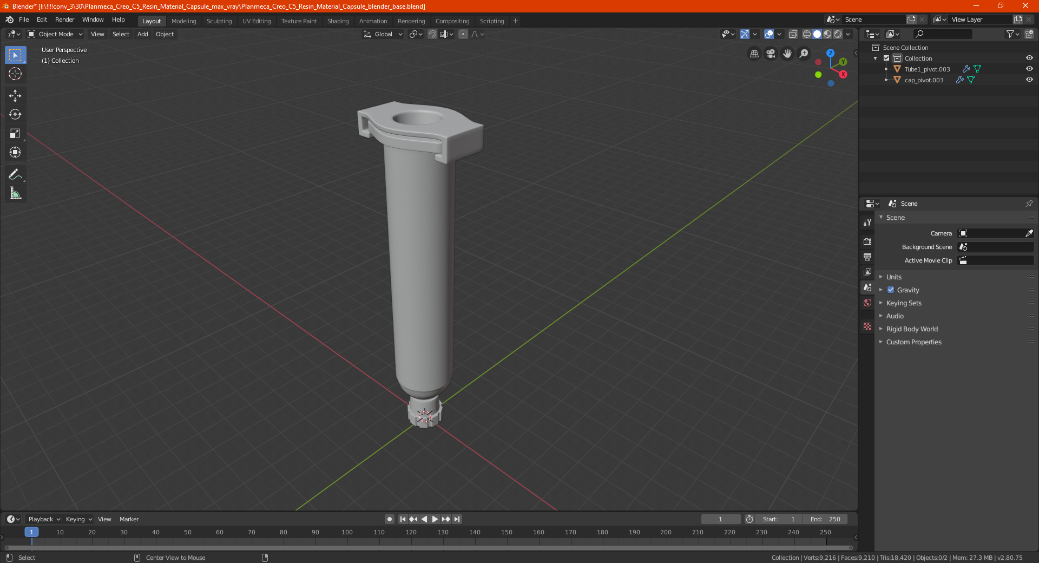
Task: Click the outliner search field
Action: 942,34
